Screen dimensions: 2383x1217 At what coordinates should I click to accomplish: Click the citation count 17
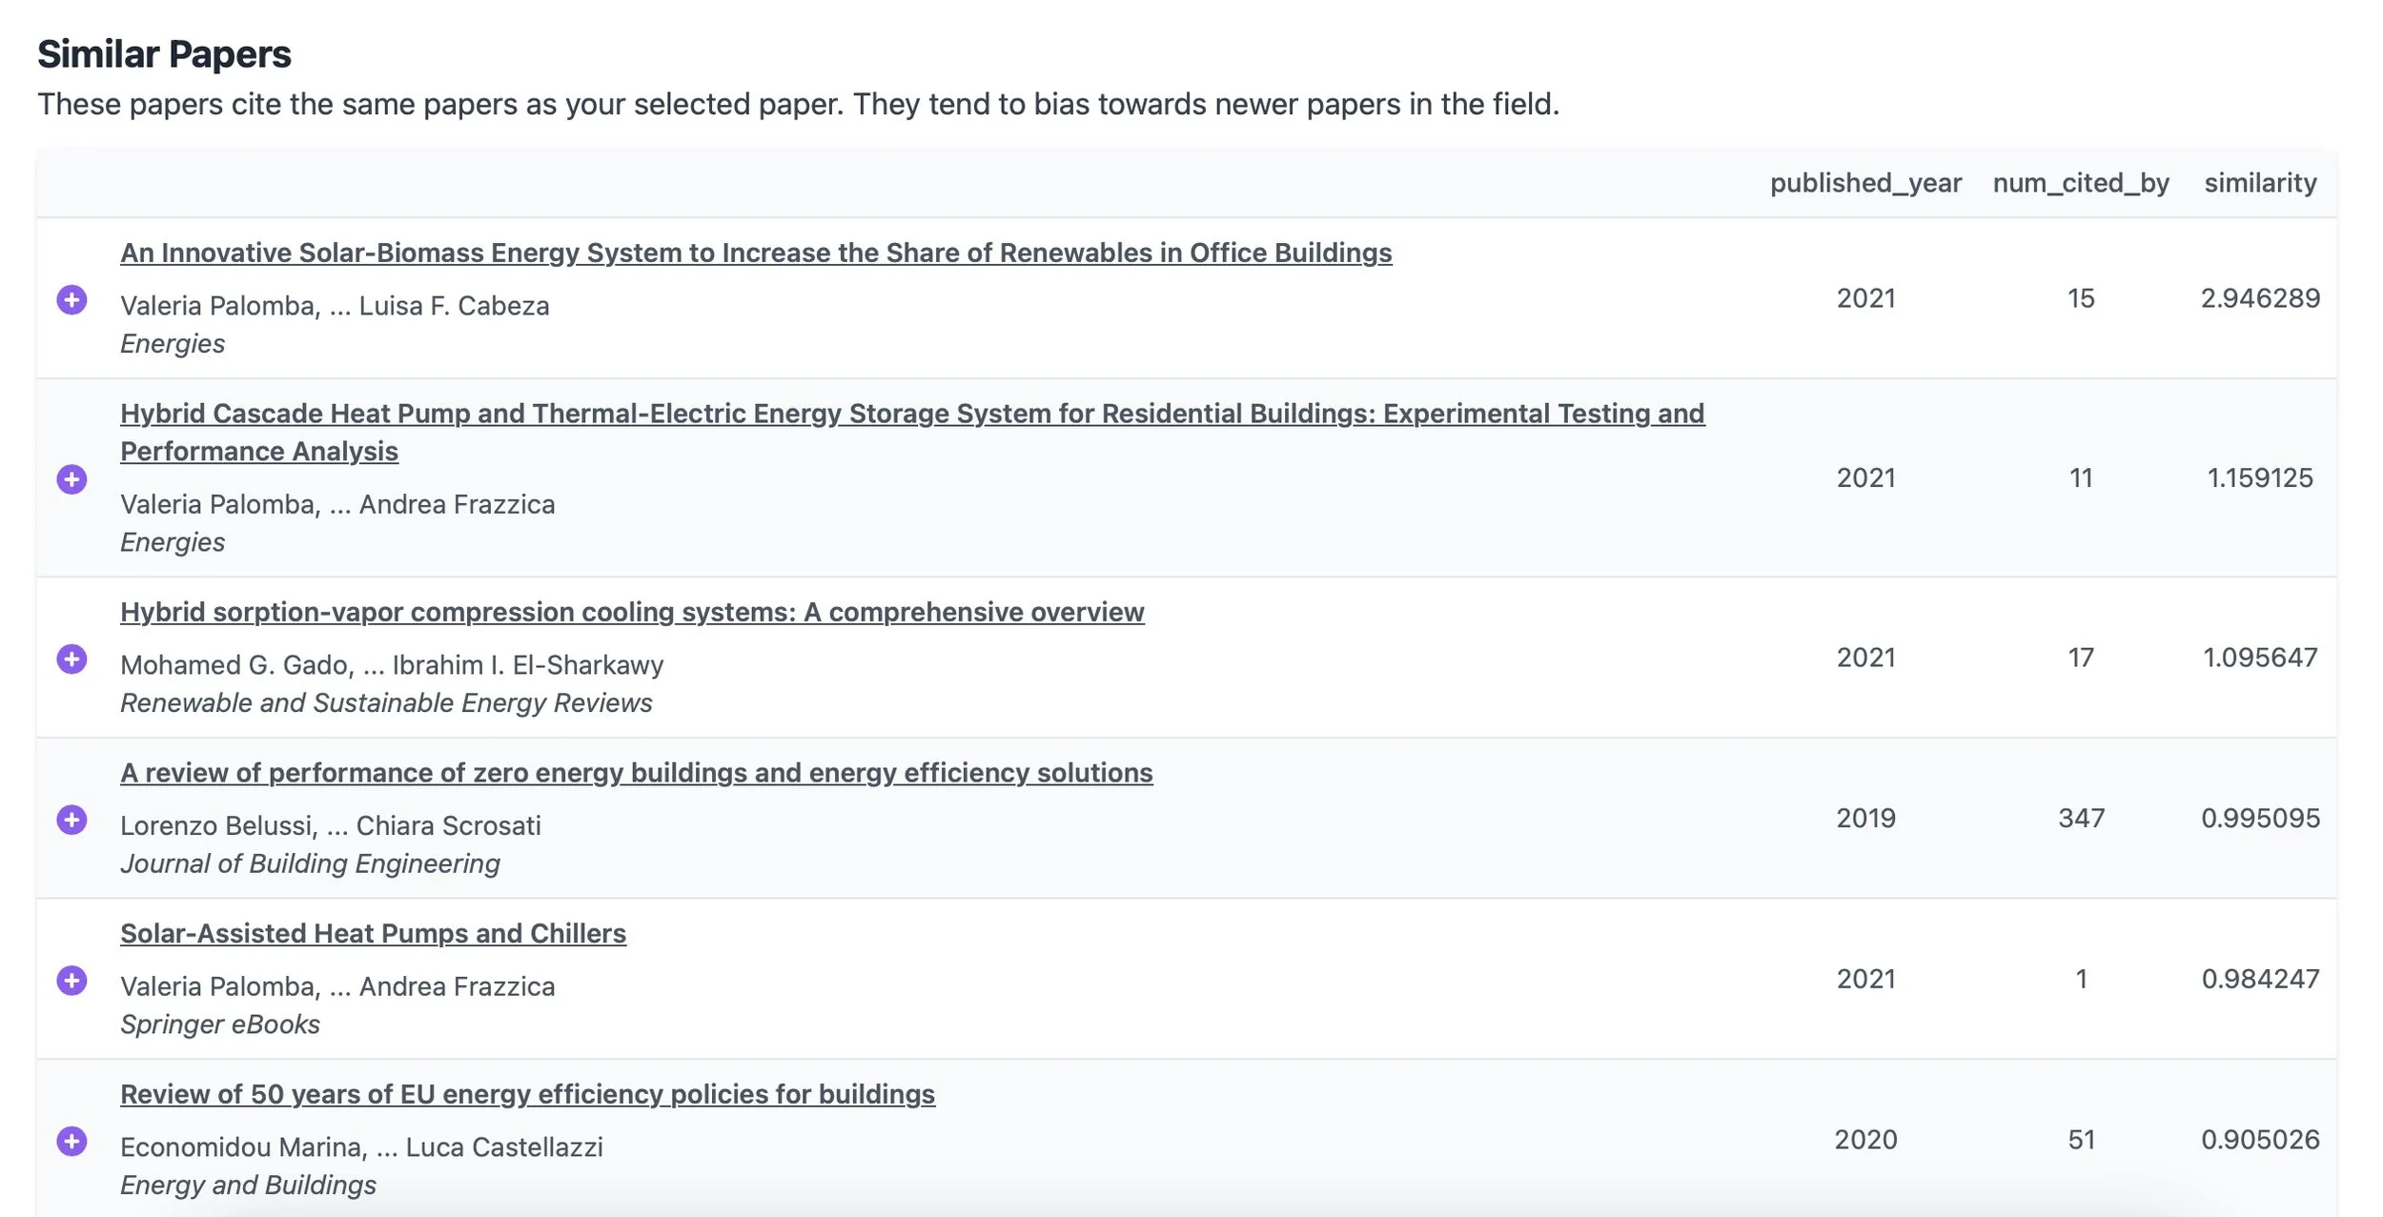pyautogui.click(x=2081, y=658)
